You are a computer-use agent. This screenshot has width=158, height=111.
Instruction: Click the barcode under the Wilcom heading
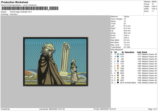(x=30, y=8)
